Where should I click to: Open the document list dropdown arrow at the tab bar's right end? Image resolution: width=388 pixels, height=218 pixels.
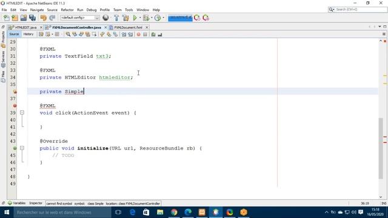pos(380,27)
